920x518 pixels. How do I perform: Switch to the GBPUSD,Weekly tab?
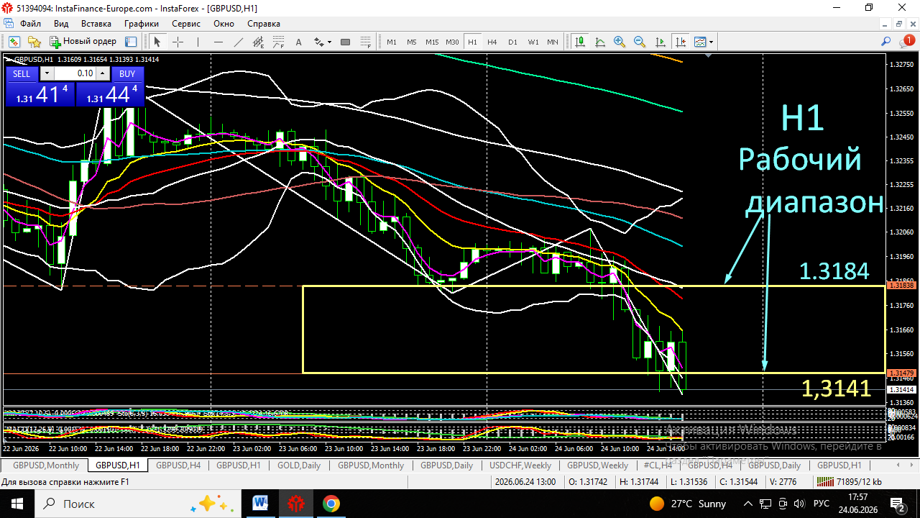(x=598, y=465)
